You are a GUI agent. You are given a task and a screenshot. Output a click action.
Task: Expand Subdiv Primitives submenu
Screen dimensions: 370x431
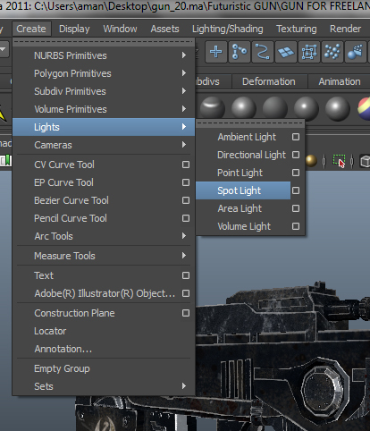[x=104, y=91]
